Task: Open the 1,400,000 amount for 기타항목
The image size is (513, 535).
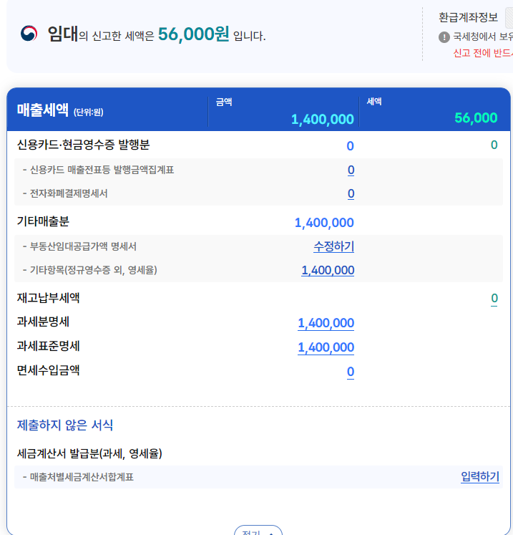Action: [x=328, y=270]
